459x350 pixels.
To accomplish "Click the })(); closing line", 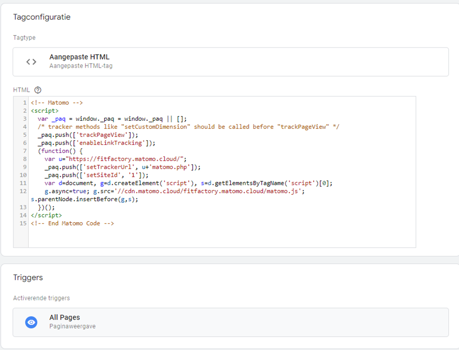I will [46, 207].
